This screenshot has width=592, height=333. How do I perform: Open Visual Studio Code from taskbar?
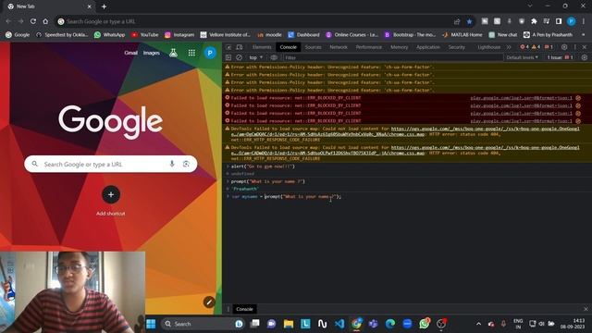[339, 324]
